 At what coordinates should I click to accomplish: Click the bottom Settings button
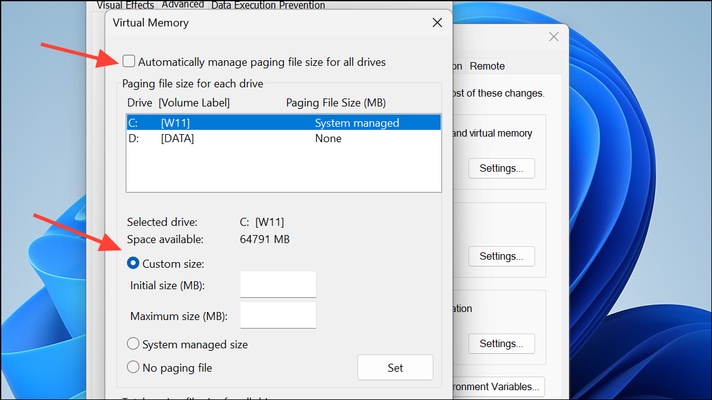click(501, 343)
